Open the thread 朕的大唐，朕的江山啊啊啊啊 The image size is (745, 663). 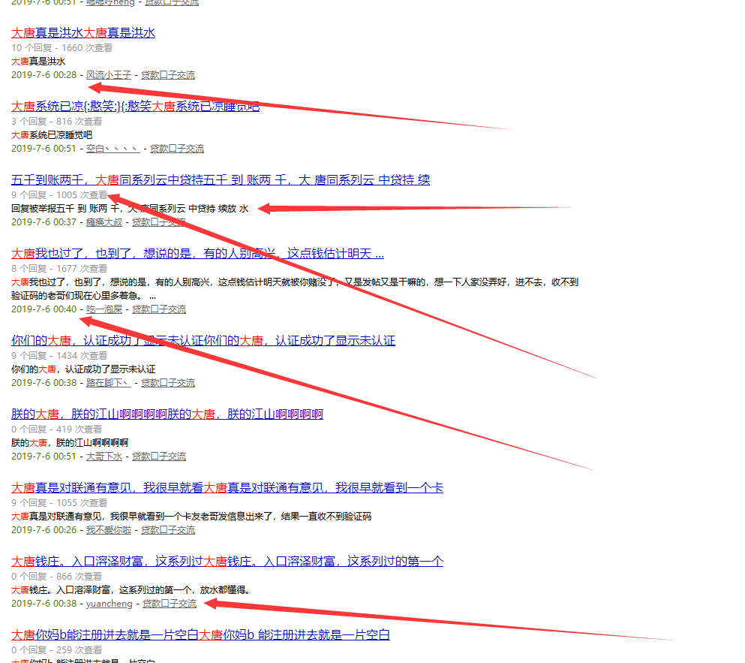click(x=167, y=414)
